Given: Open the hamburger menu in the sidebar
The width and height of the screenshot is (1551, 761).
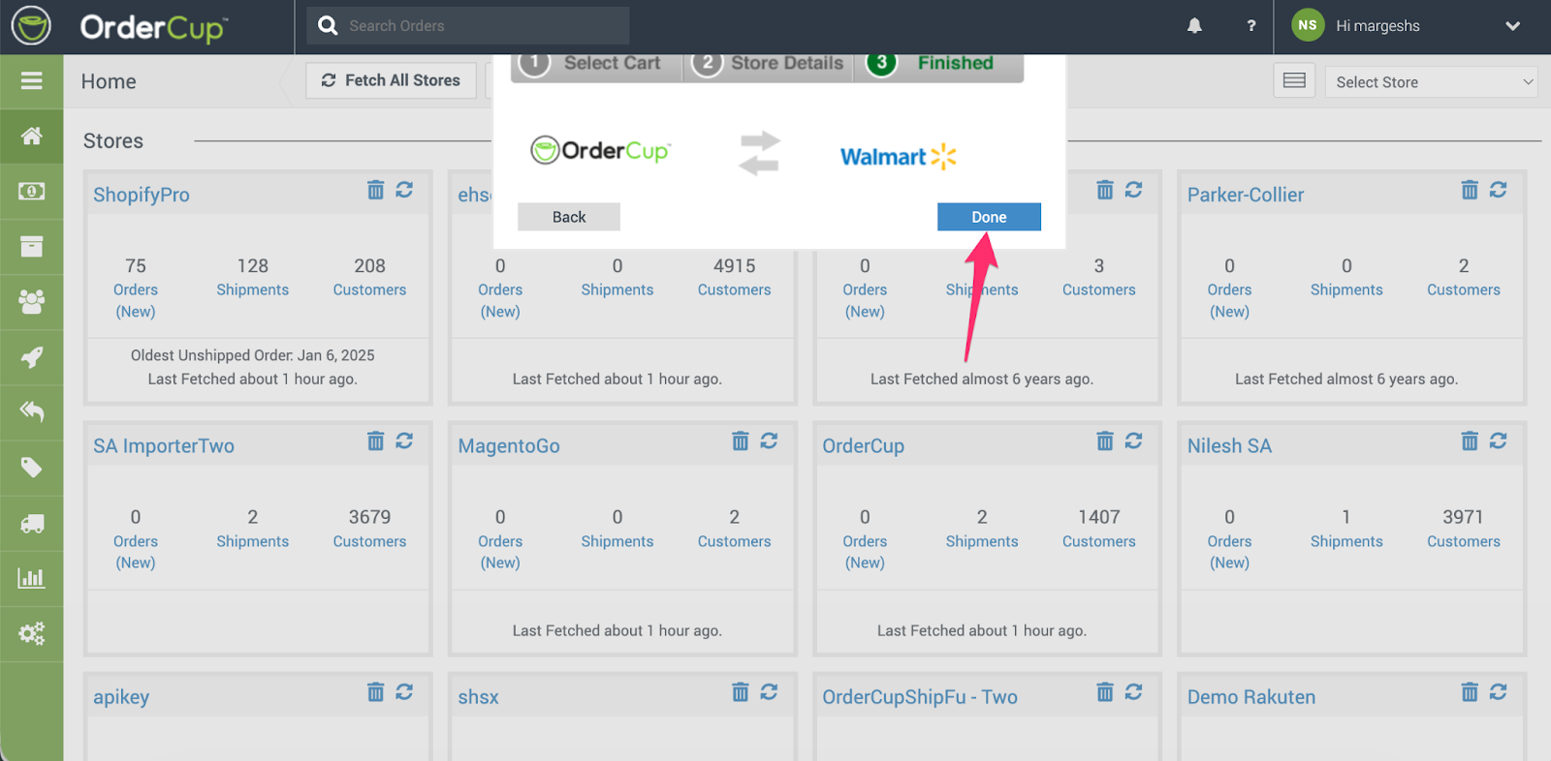Looking at the screenshot, I should pyautogui.click(x=31, y=80).
